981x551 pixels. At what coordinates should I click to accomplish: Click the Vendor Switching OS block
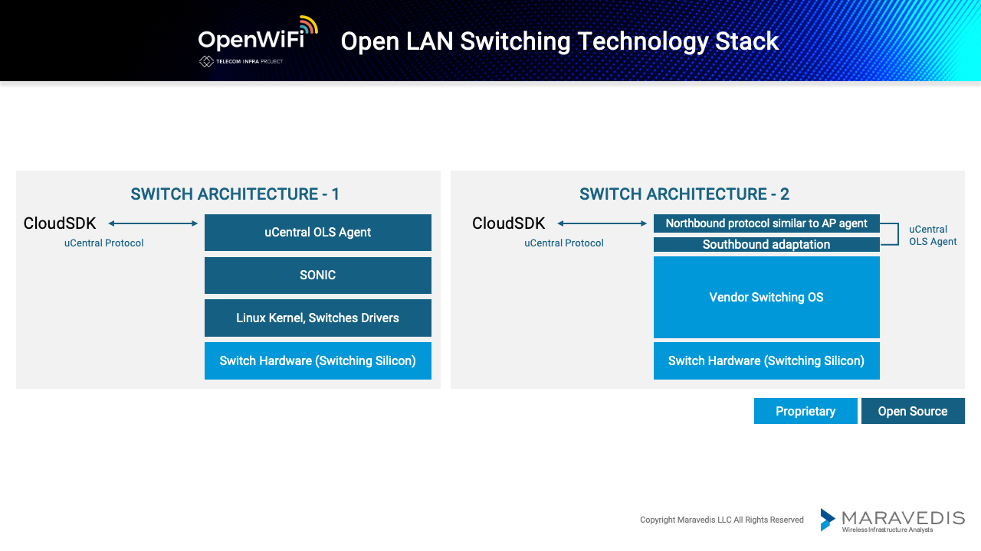(x=766, y=298)
